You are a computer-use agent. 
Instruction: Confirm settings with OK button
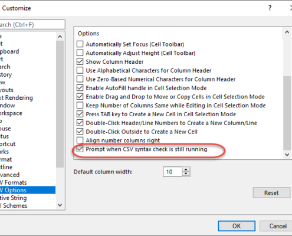click(237, 226)
